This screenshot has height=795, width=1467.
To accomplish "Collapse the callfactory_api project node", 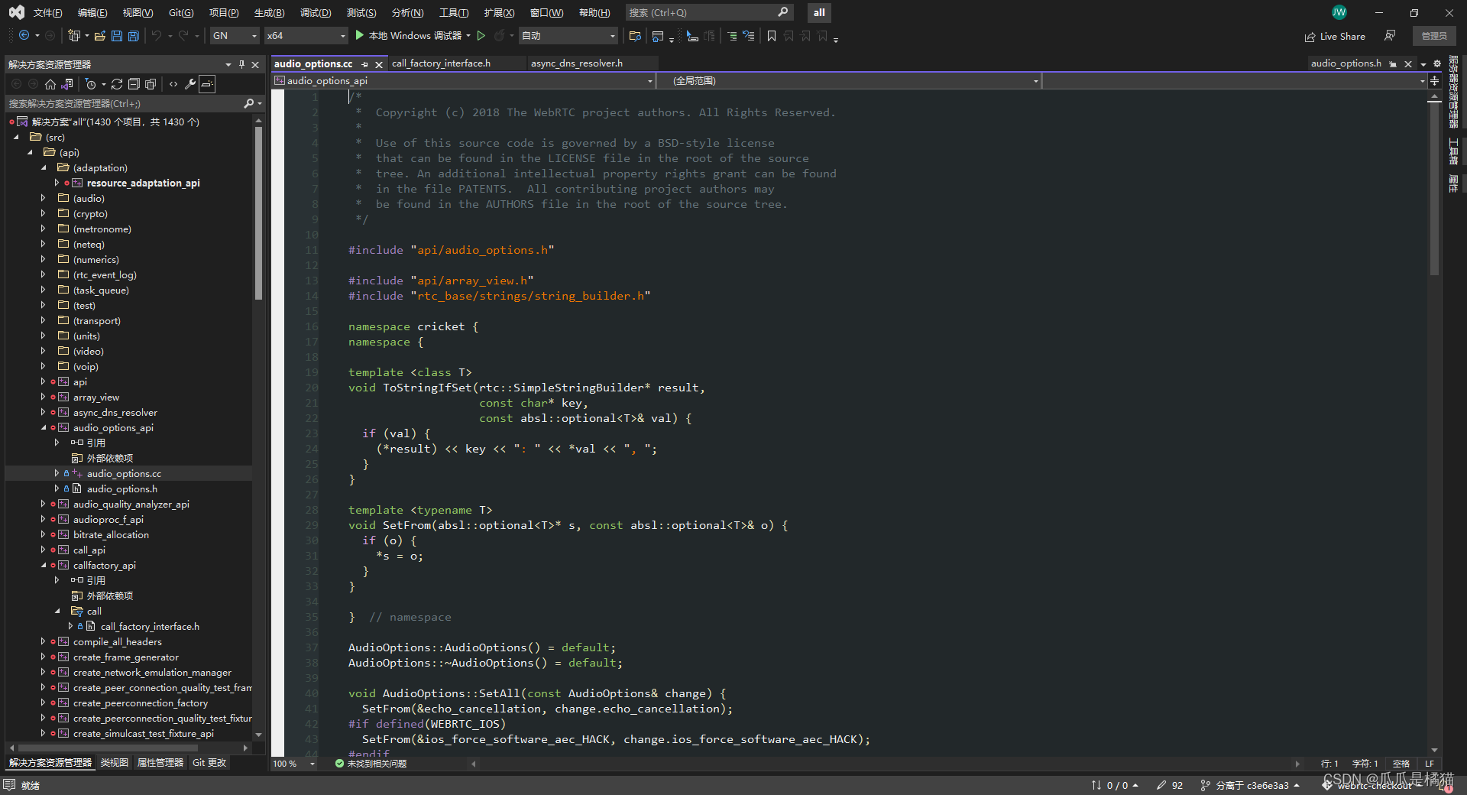I will coord(43,565).
